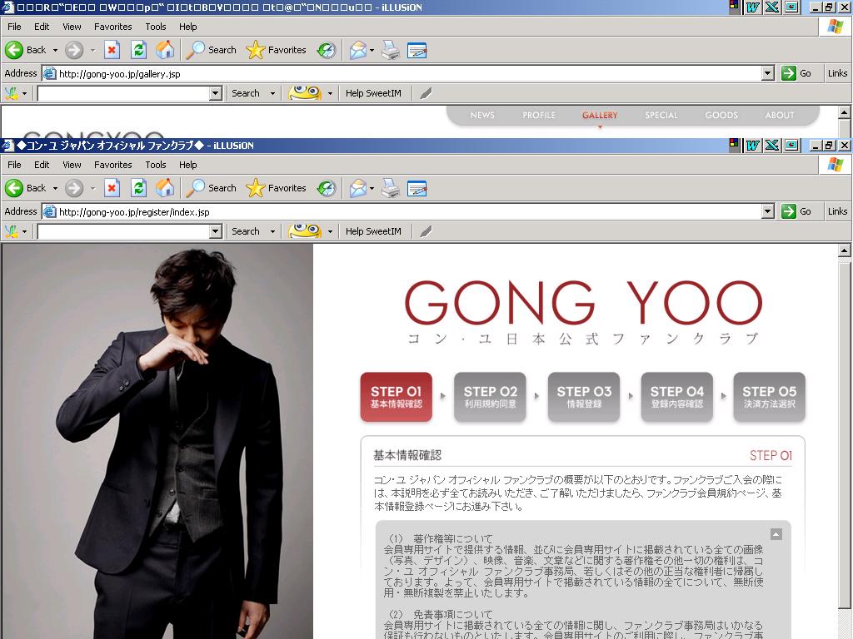Click Stop icon in gallery.jsp window
The image size is (853, 639).
pyautogui.click(x=112, y=50)
